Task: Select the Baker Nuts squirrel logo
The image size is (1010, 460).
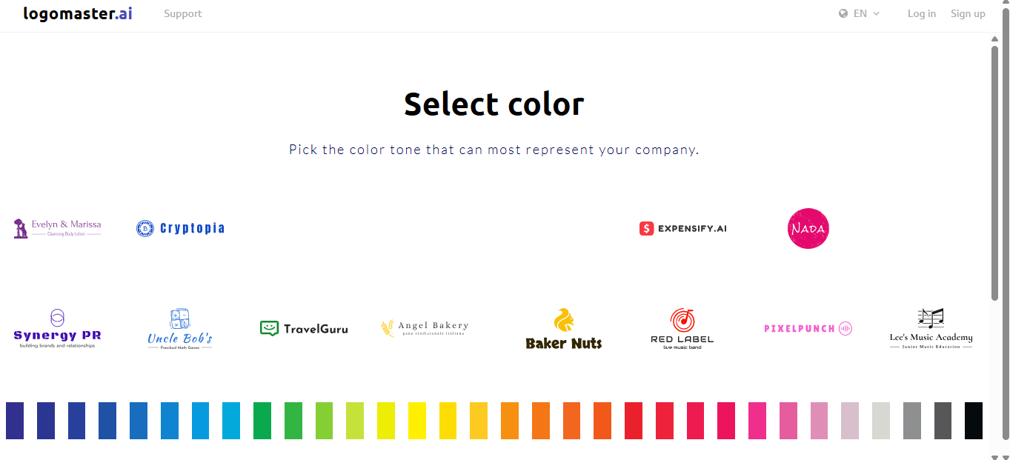Action: coord(564,328)
